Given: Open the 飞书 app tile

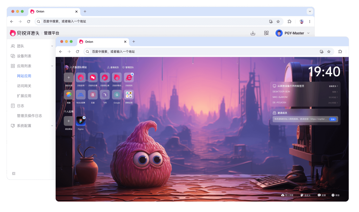Looking at the screenshot, I should click(105, 95).
